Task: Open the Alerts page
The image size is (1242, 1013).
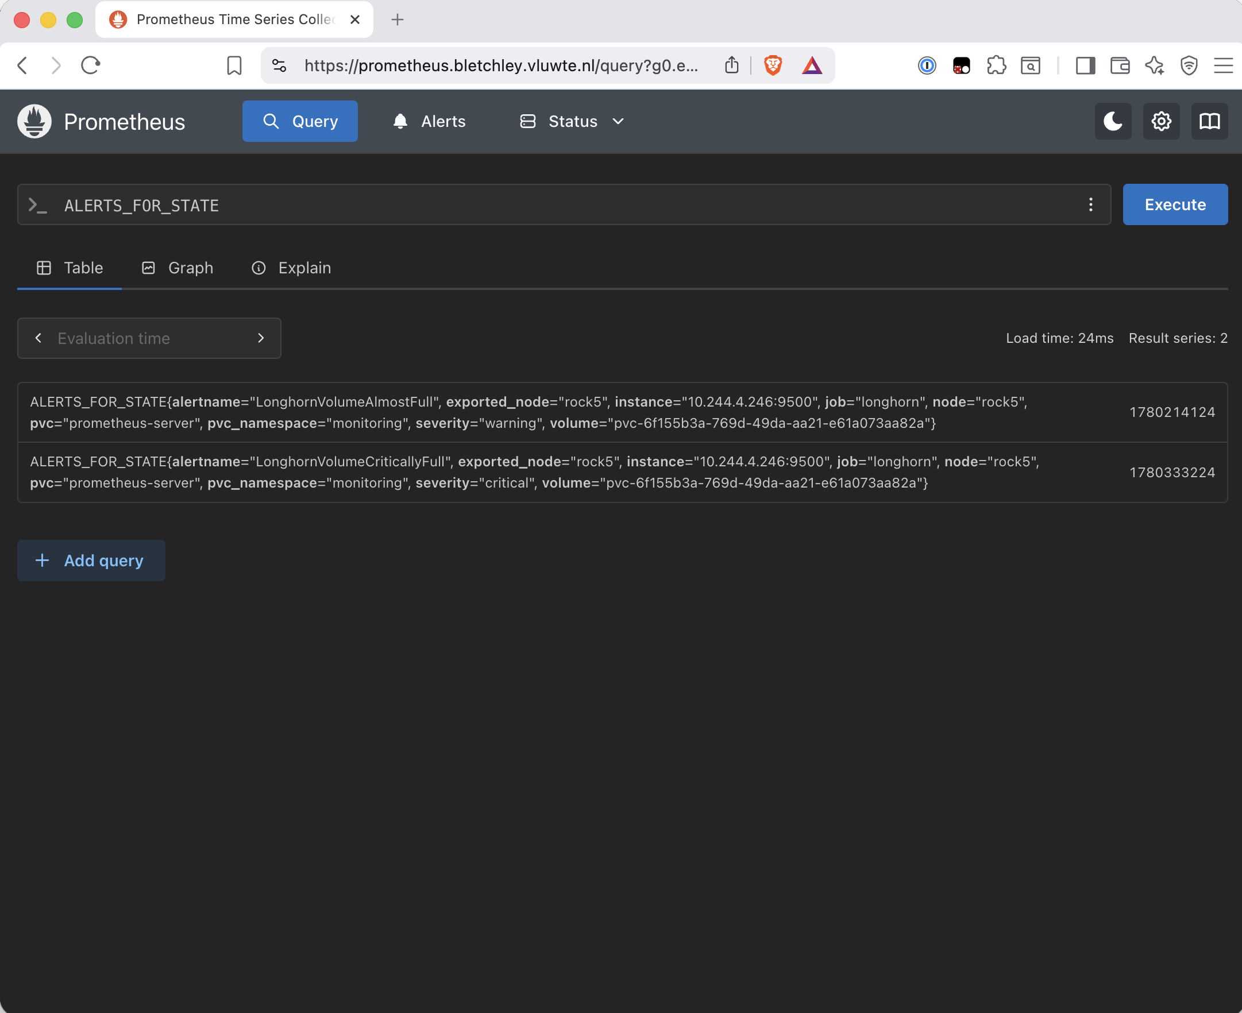Action: 429,121
